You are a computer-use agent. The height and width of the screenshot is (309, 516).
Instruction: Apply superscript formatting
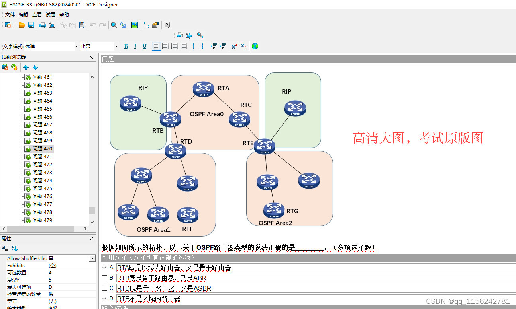(234, 46)
